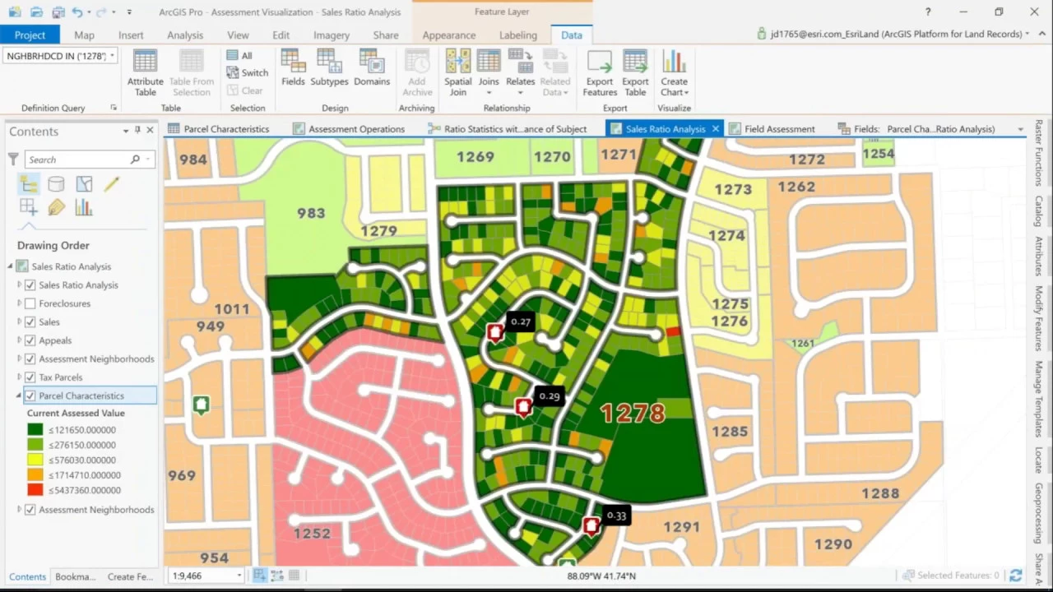This screenshot has height=592, width=1053.
Task: Click the Save project icon
Action: click(x=58, y=12)
